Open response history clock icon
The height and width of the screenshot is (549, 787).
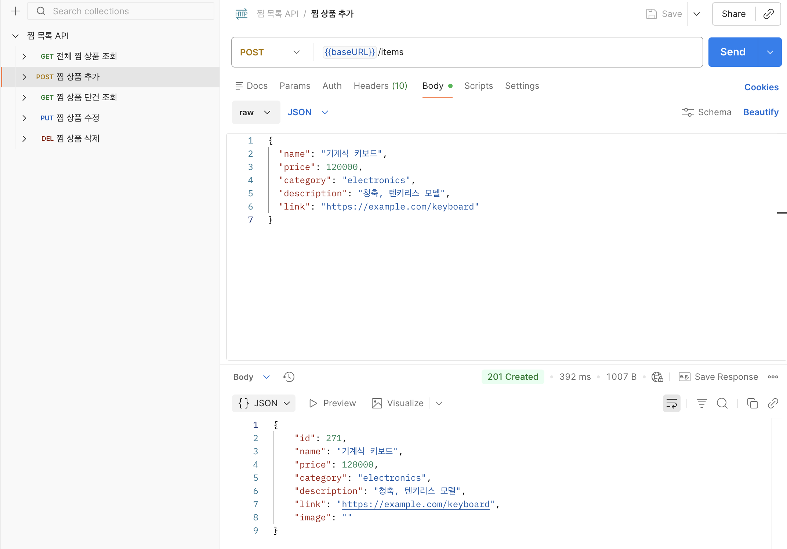(289, 377)
